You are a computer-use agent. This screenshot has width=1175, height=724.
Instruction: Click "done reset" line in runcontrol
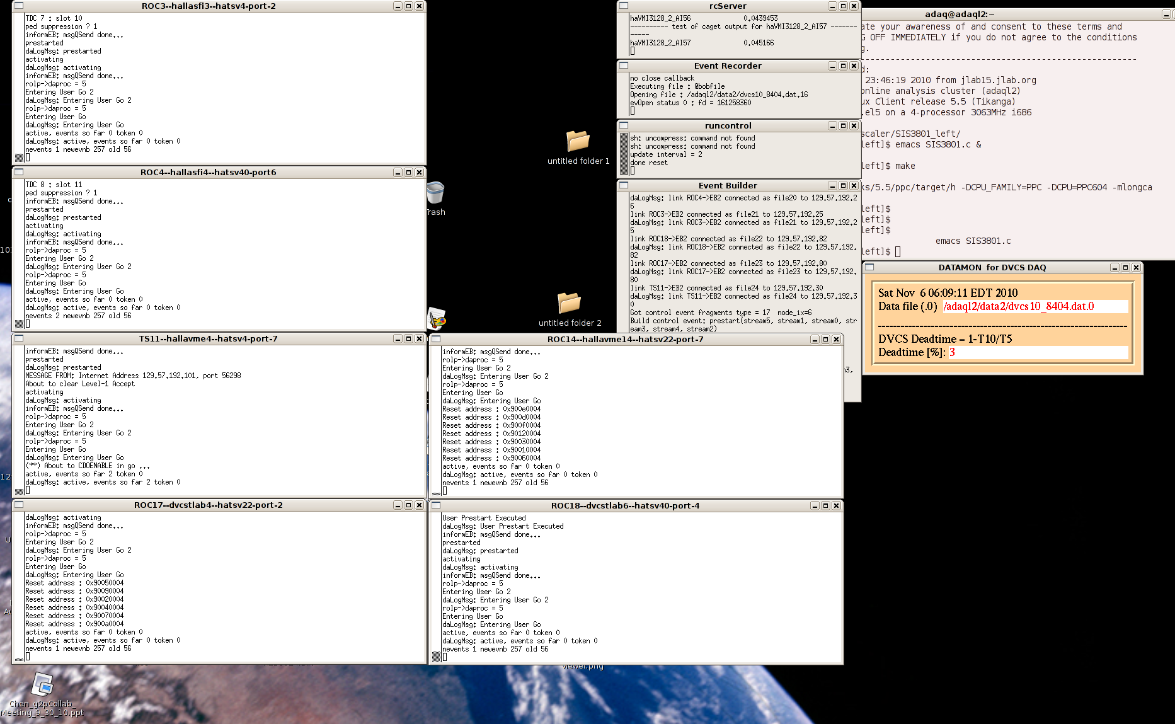649,163
